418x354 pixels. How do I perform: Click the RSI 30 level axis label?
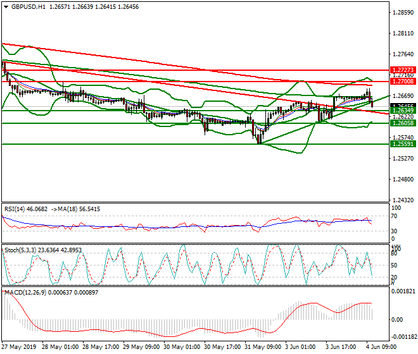pos(395,231)
